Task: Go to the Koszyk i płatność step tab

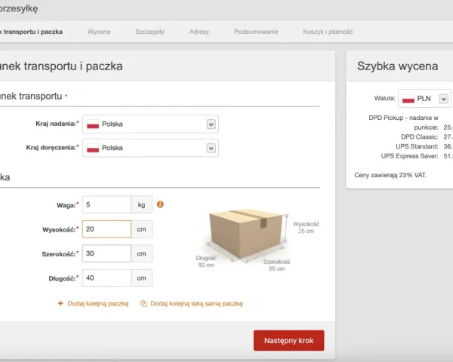Action: coord(328,32)
